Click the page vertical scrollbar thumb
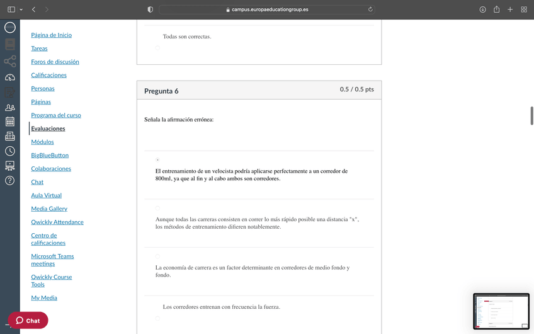This screenshot has width=534, height=334. 531,116
